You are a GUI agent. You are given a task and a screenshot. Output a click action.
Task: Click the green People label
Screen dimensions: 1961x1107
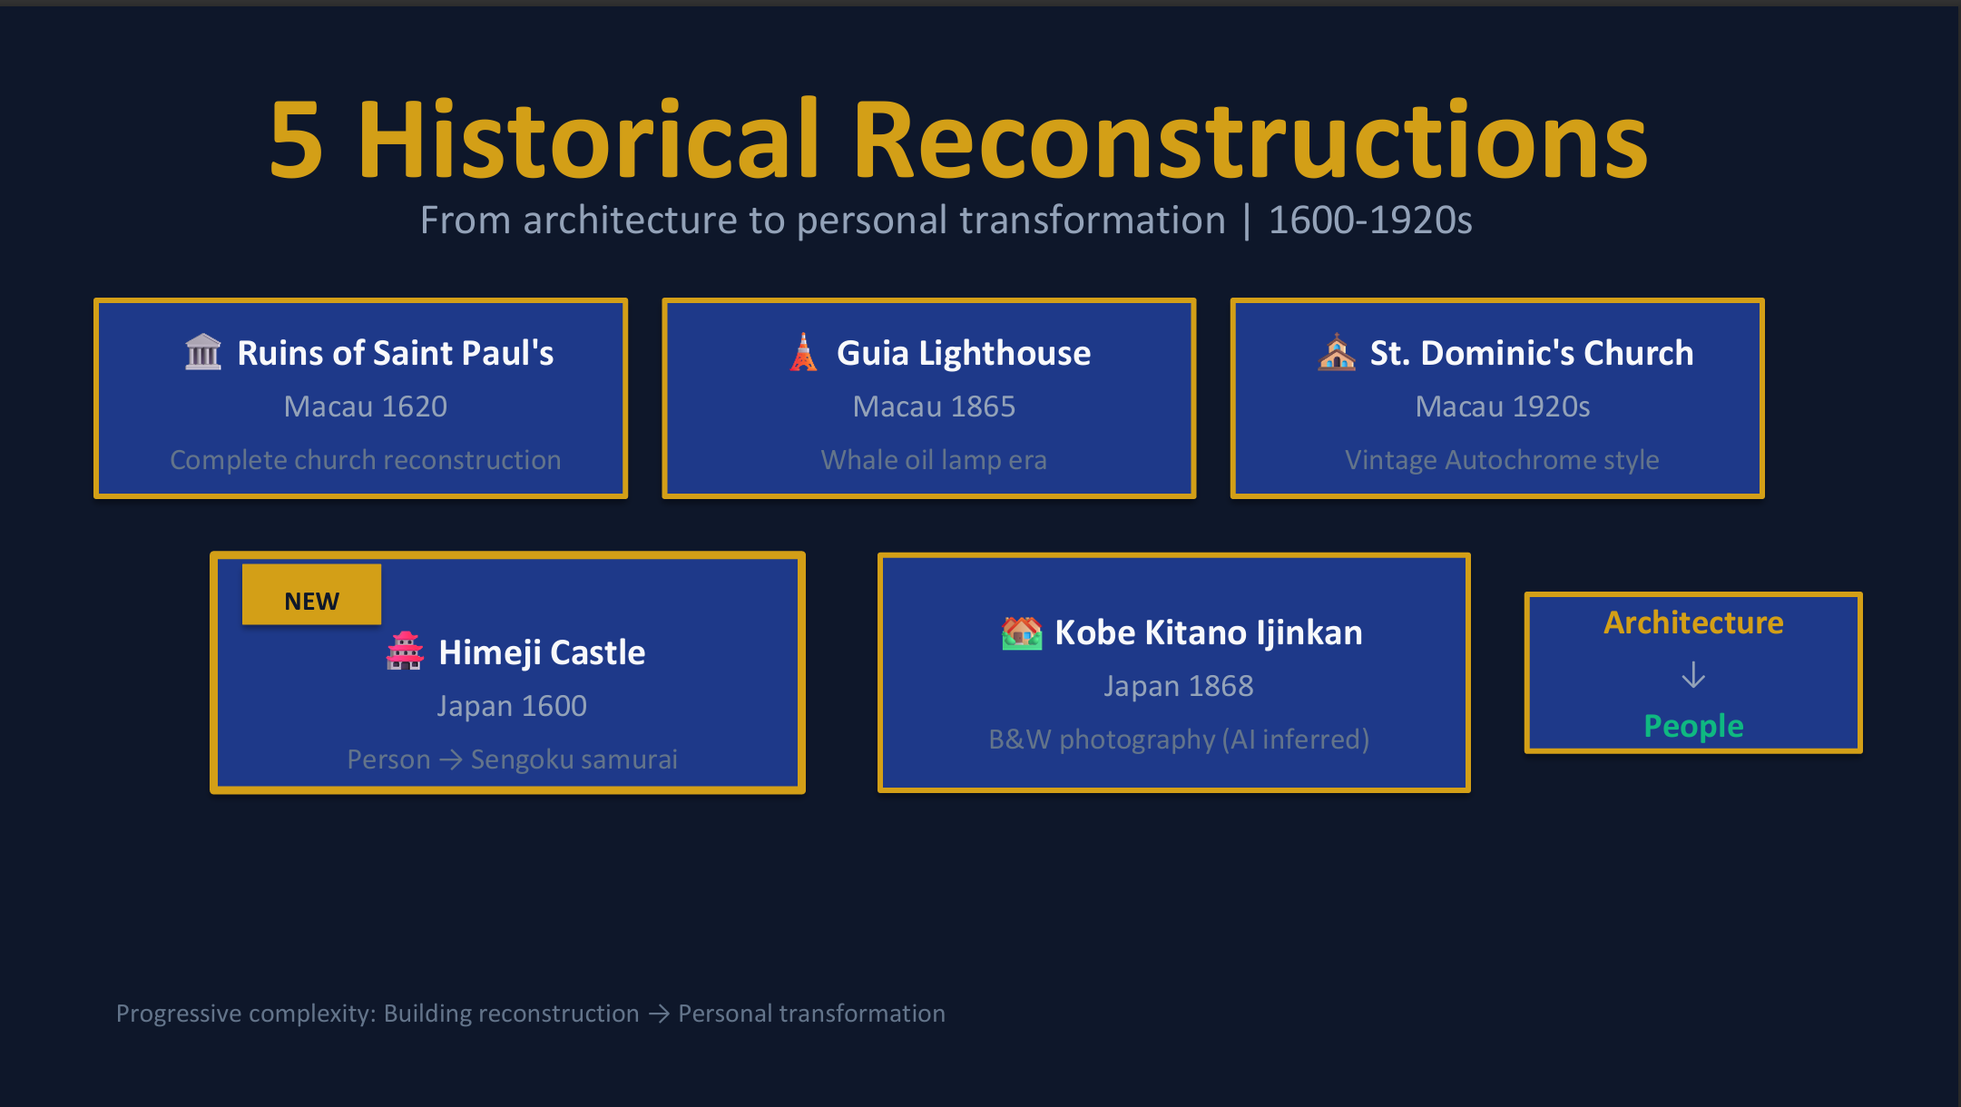click(x=1693, y=726)
